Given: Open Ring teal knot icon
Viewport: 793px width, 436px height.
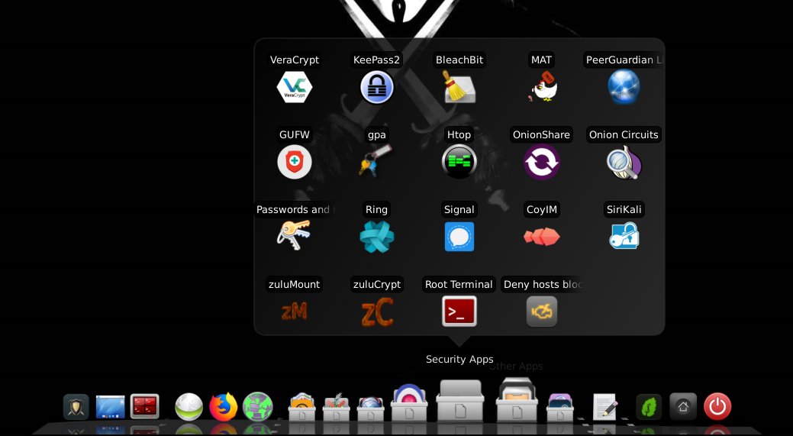Looking at the screenshot, I should coord(377,237).
